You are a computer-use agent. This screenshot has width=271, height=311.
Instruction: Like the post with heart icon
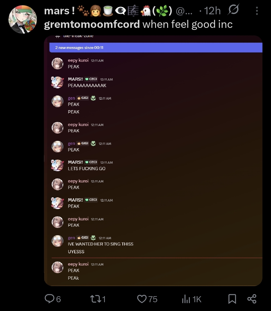[x=142, y=299]
